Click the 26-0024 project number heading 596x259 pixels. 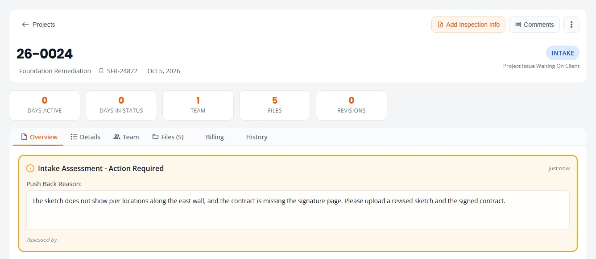45,54
